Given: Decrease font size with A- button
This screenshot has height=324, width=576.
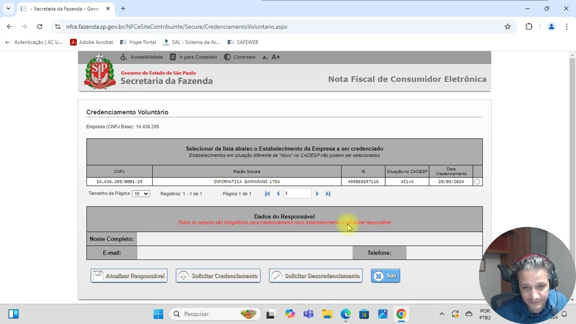Looking at the screenshot, I should [265, 57].
